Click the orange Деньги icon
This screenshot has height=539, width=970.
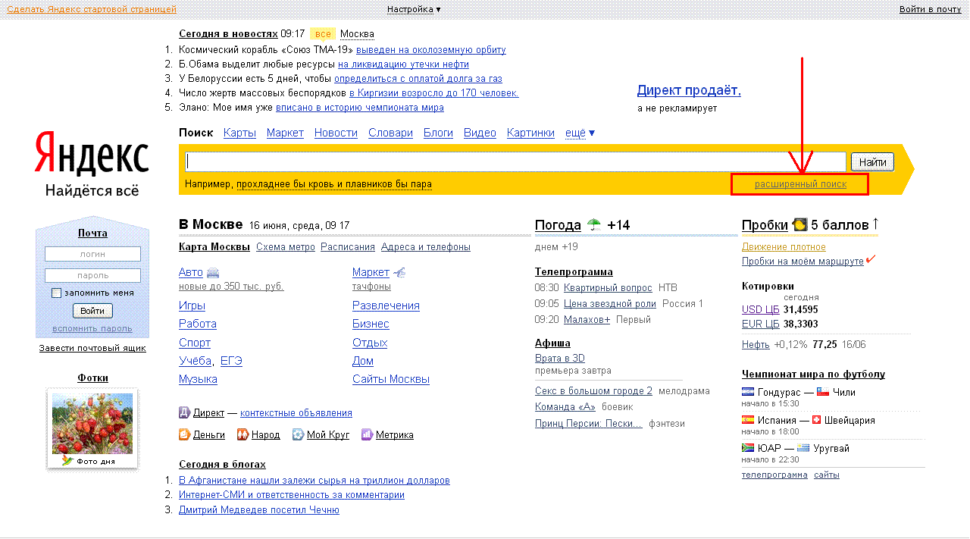click(x=184, y=435)
